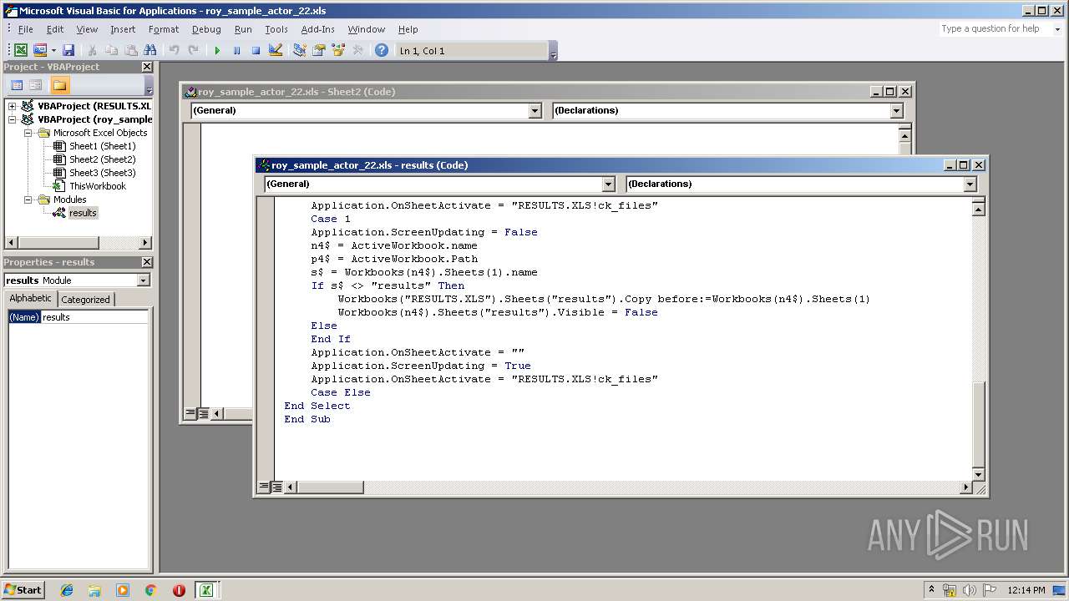Click the Reset (stop) toolbar icon

(256, 50)
